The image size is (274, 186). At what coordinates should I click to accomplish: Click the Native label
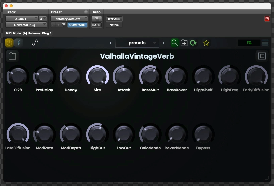[114, 25]
